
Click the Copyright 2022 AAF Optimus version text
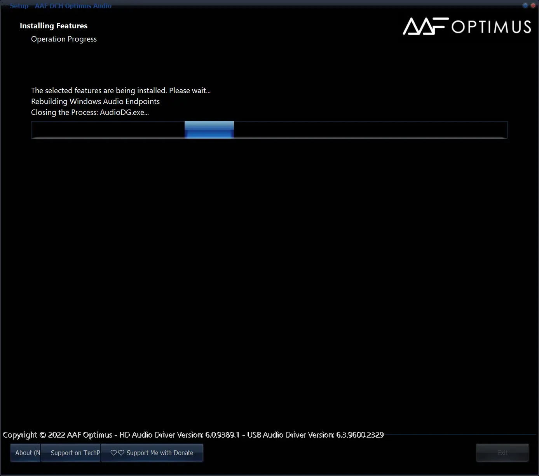pyautogui.click(x=193, y=435)
